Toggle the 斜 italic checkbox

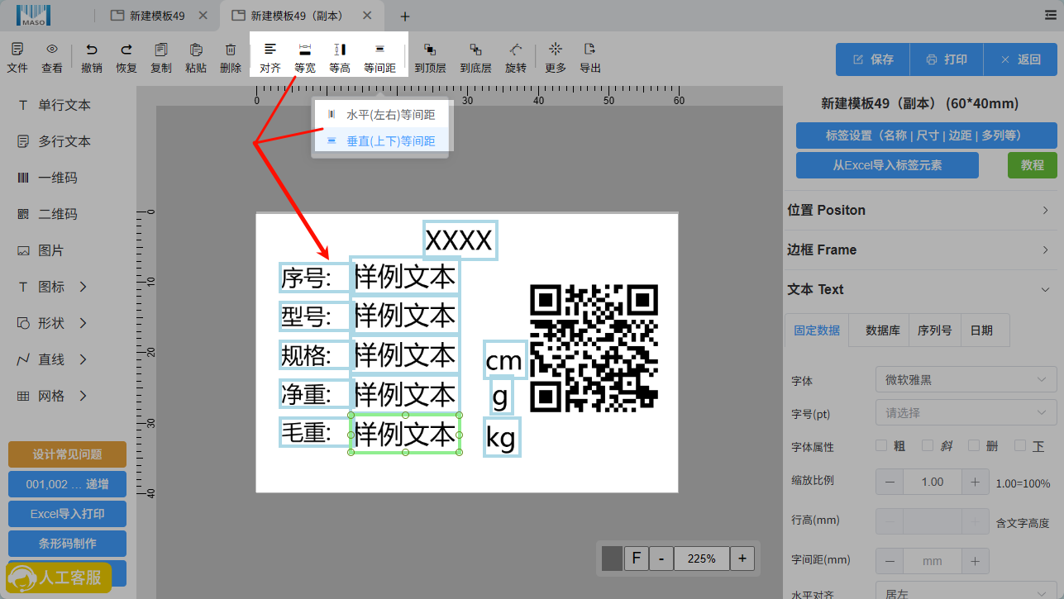(x=928, y=446)
